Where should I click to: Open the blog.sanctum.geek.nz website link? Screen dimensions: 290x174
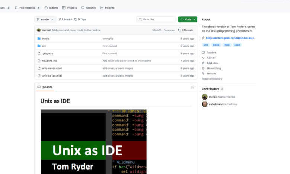231,38
